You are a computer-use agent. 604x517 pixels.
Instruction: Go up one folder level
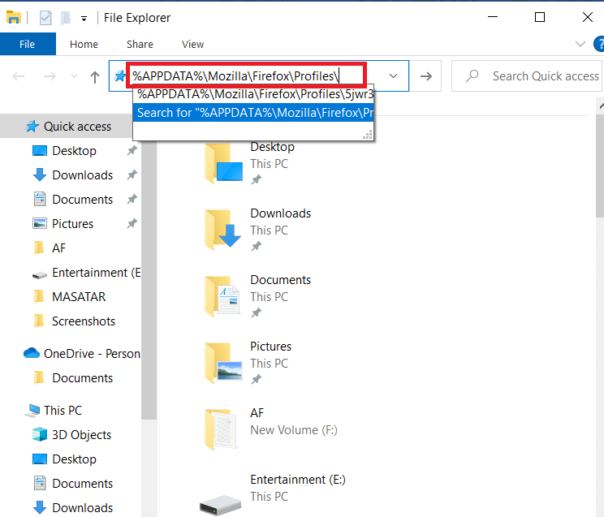(95, 76)
